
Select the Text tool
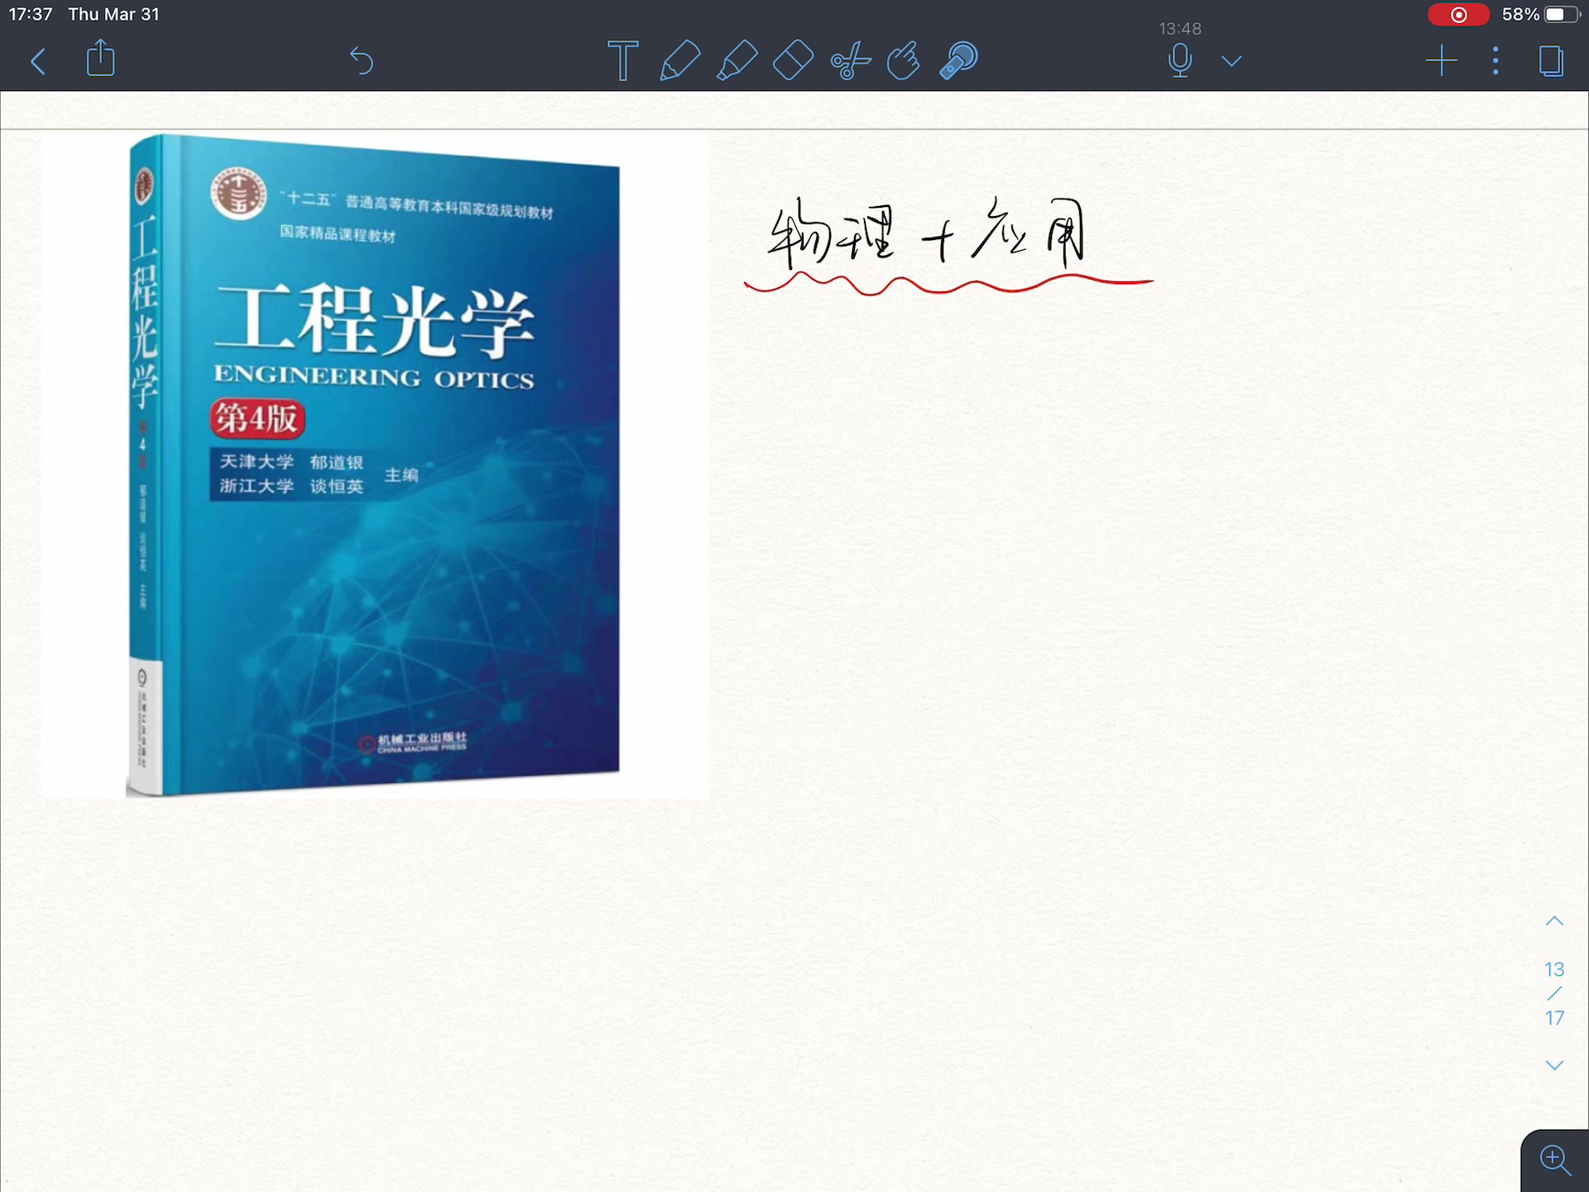point(623,60)
